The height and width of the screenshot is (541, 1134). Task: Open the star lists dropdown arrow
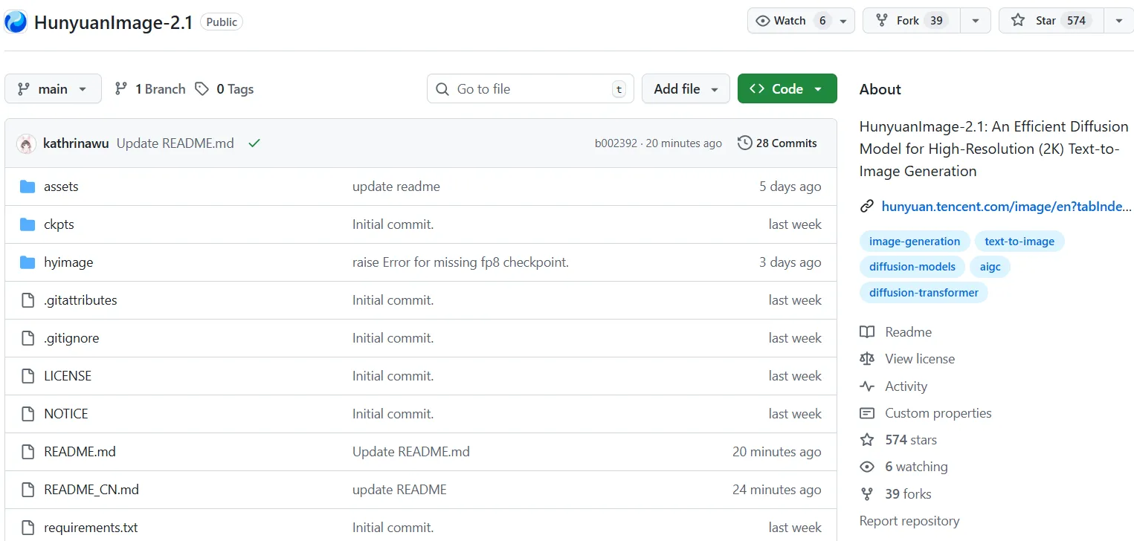click(x=1118, y=21)
